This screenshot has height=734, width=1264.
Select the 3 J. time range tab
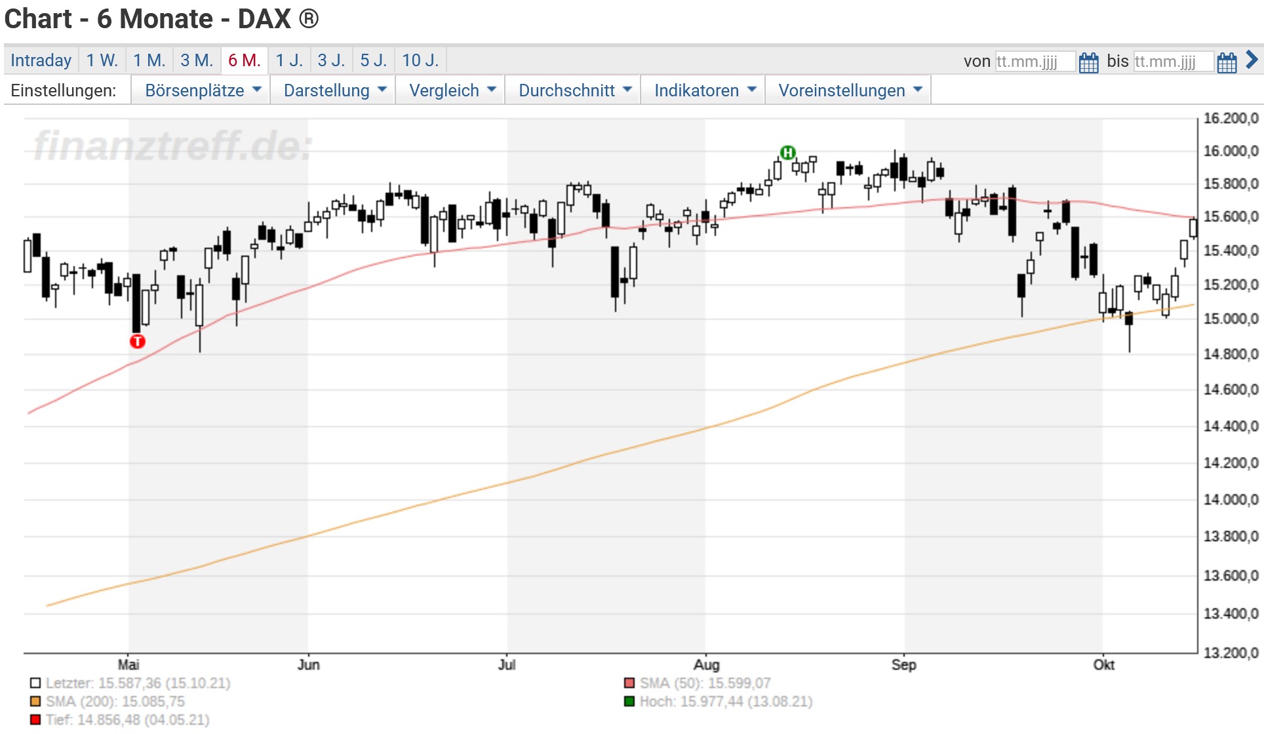click(331, 60)
